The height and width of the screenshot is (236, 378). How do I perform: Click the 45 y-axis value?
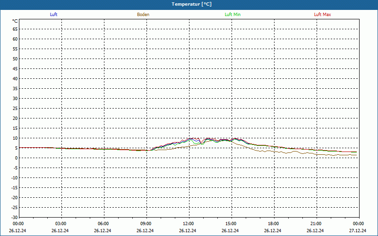click(15, 69)
